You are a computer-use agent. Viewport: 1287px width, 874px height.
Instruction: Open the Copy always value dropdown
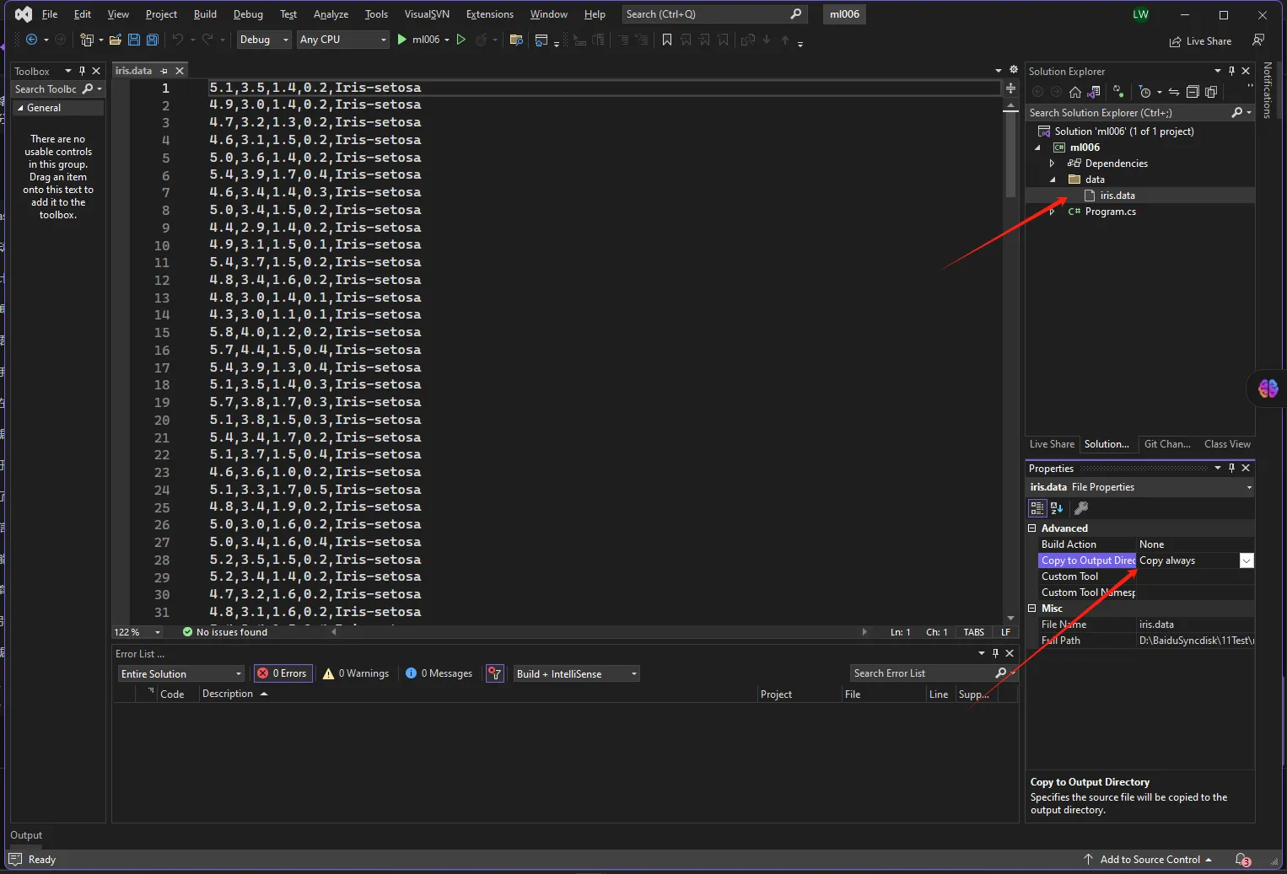(x=1246, y=560)
